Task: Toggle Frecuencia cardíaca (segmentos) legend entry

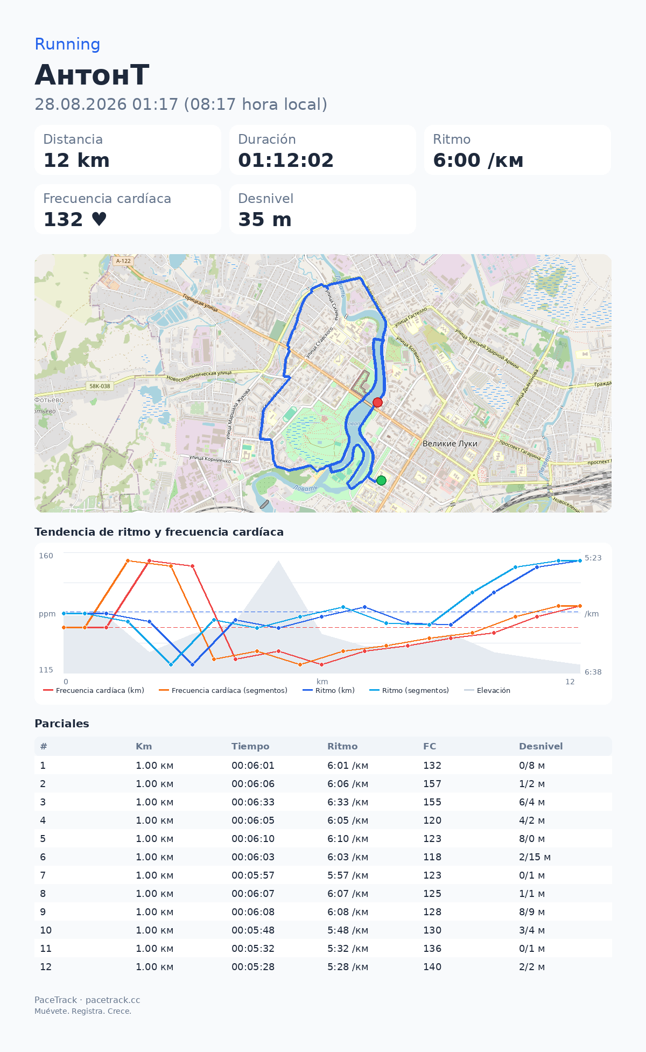Action: [x=223, y=690]
